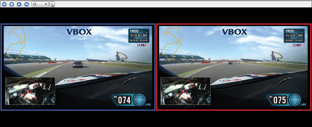This screenshot has height=127, width=312.
Task: Click the VBOX Motorsport logo, left video
Action: [x=79, y=33]
